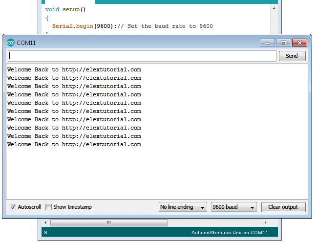Click the first Welcome Back output line
The width and height of the screenshot is (318, 245).
(74, 69)
